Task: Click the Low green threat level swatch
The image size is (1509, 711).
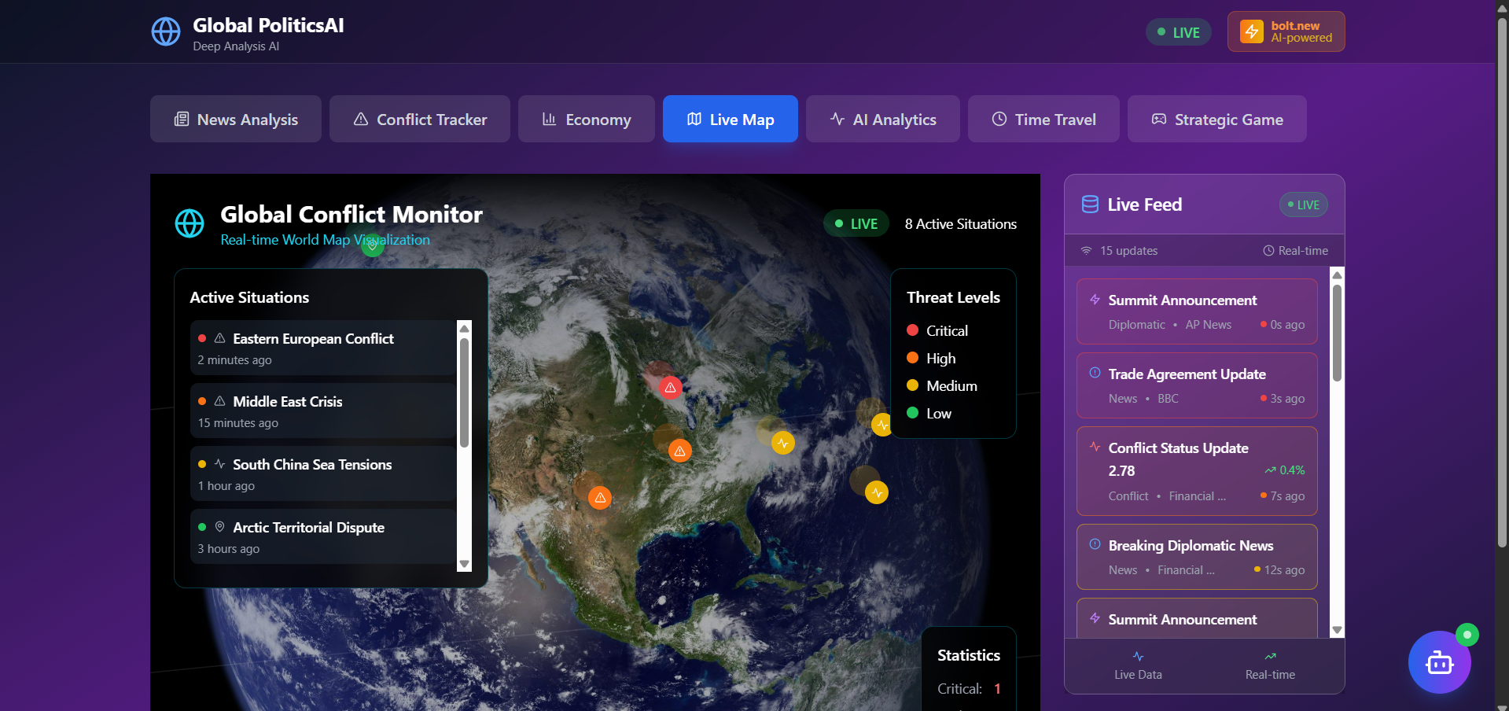Action: (x=913, y=413)
